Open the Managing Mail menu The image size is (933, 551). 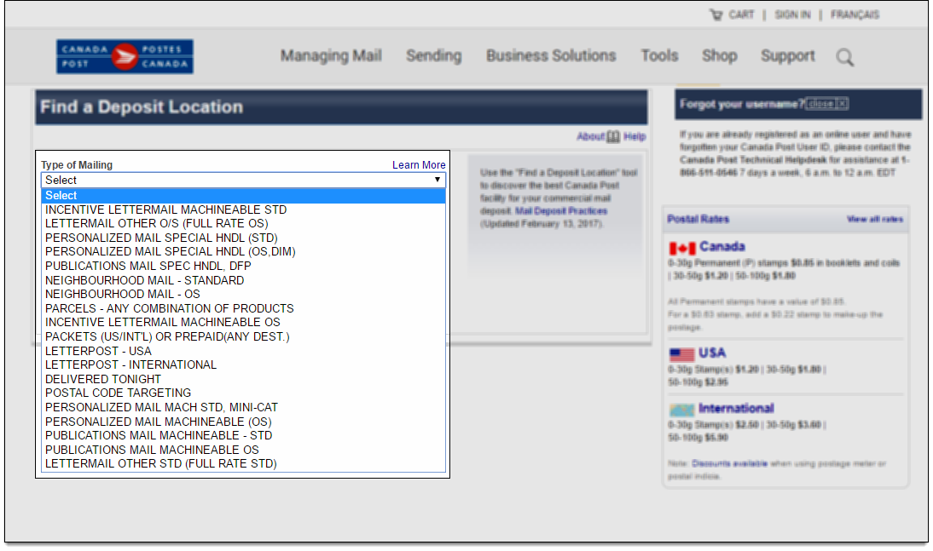331,56
